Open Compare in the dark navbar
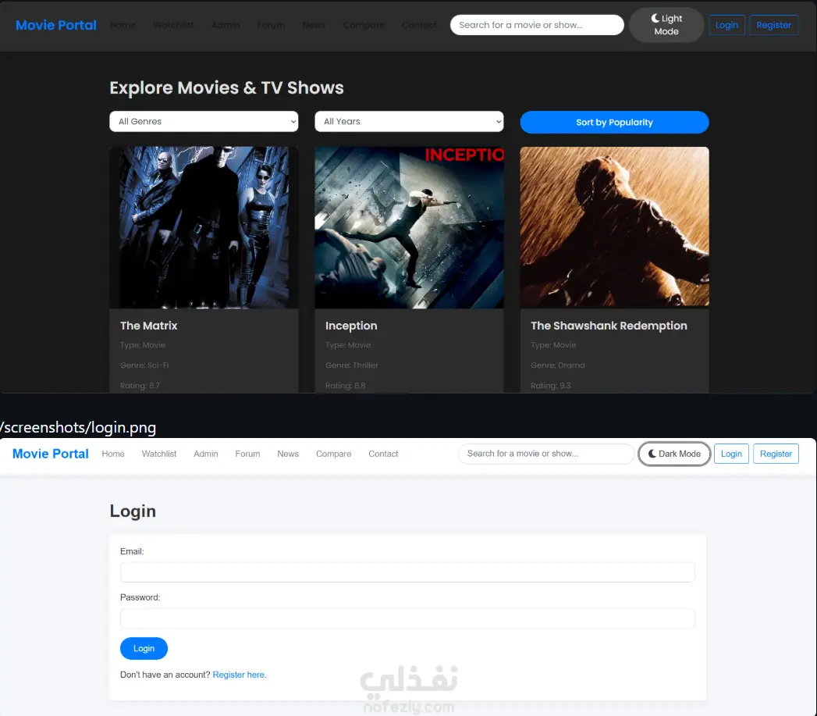Image resolution: width=817 pixels, height=716 pixels. (364, 25)
